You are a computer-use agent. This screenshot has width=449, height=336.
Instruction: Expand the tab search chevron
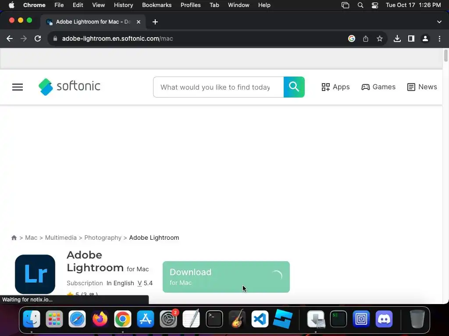[x=439, y=22]
